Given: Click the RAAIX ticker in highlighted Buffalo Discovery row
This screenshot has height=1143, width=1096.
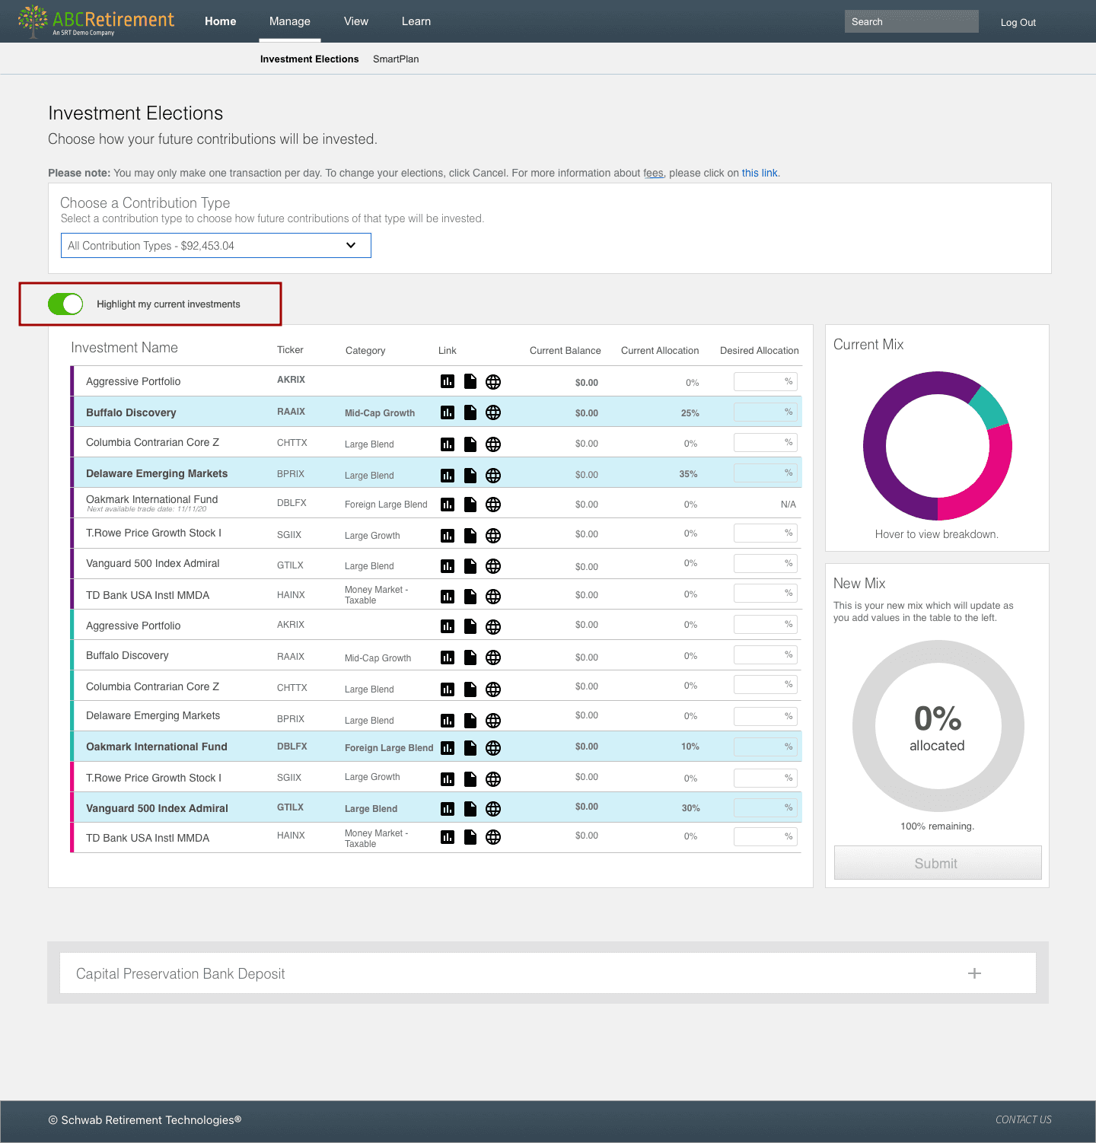Looking at the screenshot, I should tap(291, 412).
